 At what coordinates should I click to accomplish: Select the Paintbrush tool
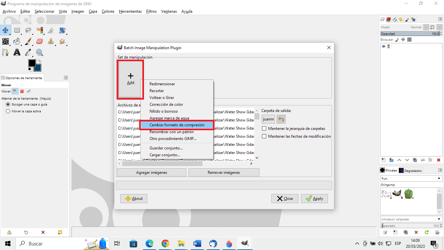coord(28,41)
